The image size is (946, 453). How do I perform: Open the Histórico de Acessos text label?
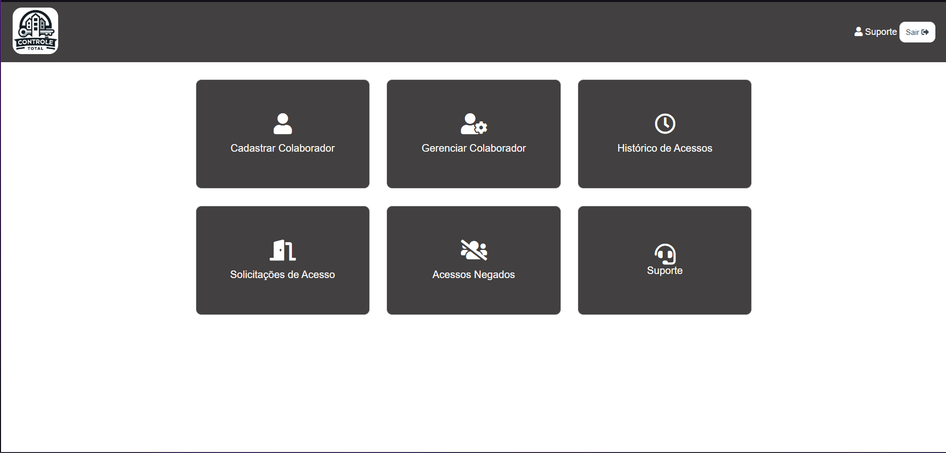click(x=665, y=148)
